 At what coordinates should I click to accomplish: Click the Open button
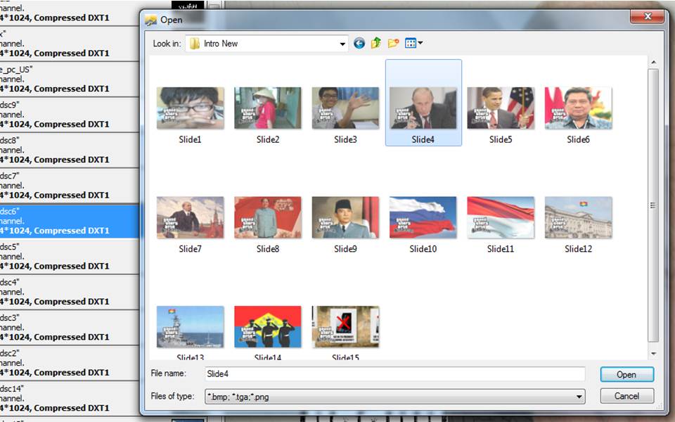[626, 375]
